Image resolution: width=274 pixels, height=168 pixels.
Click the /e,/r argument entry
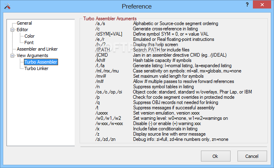point(100,39)
